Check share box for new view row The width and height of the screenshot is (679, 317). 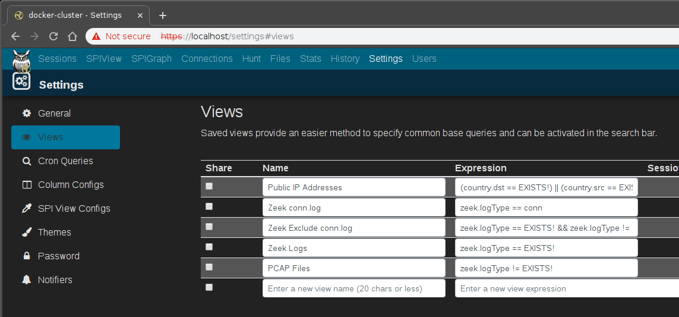coord(209,287)
